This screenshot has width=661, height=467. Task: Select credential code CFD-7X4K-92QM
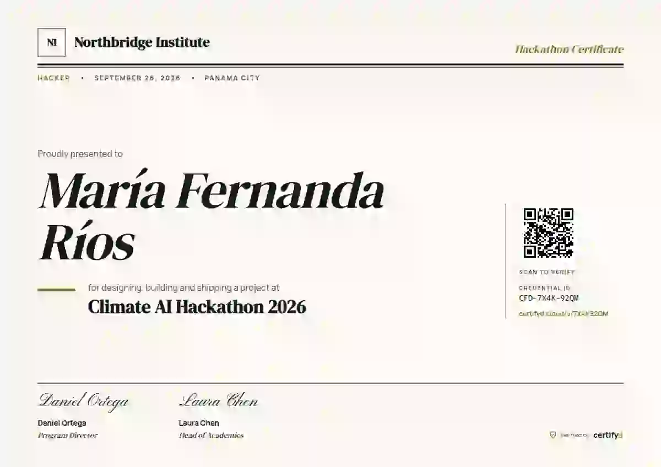[549, 298]
